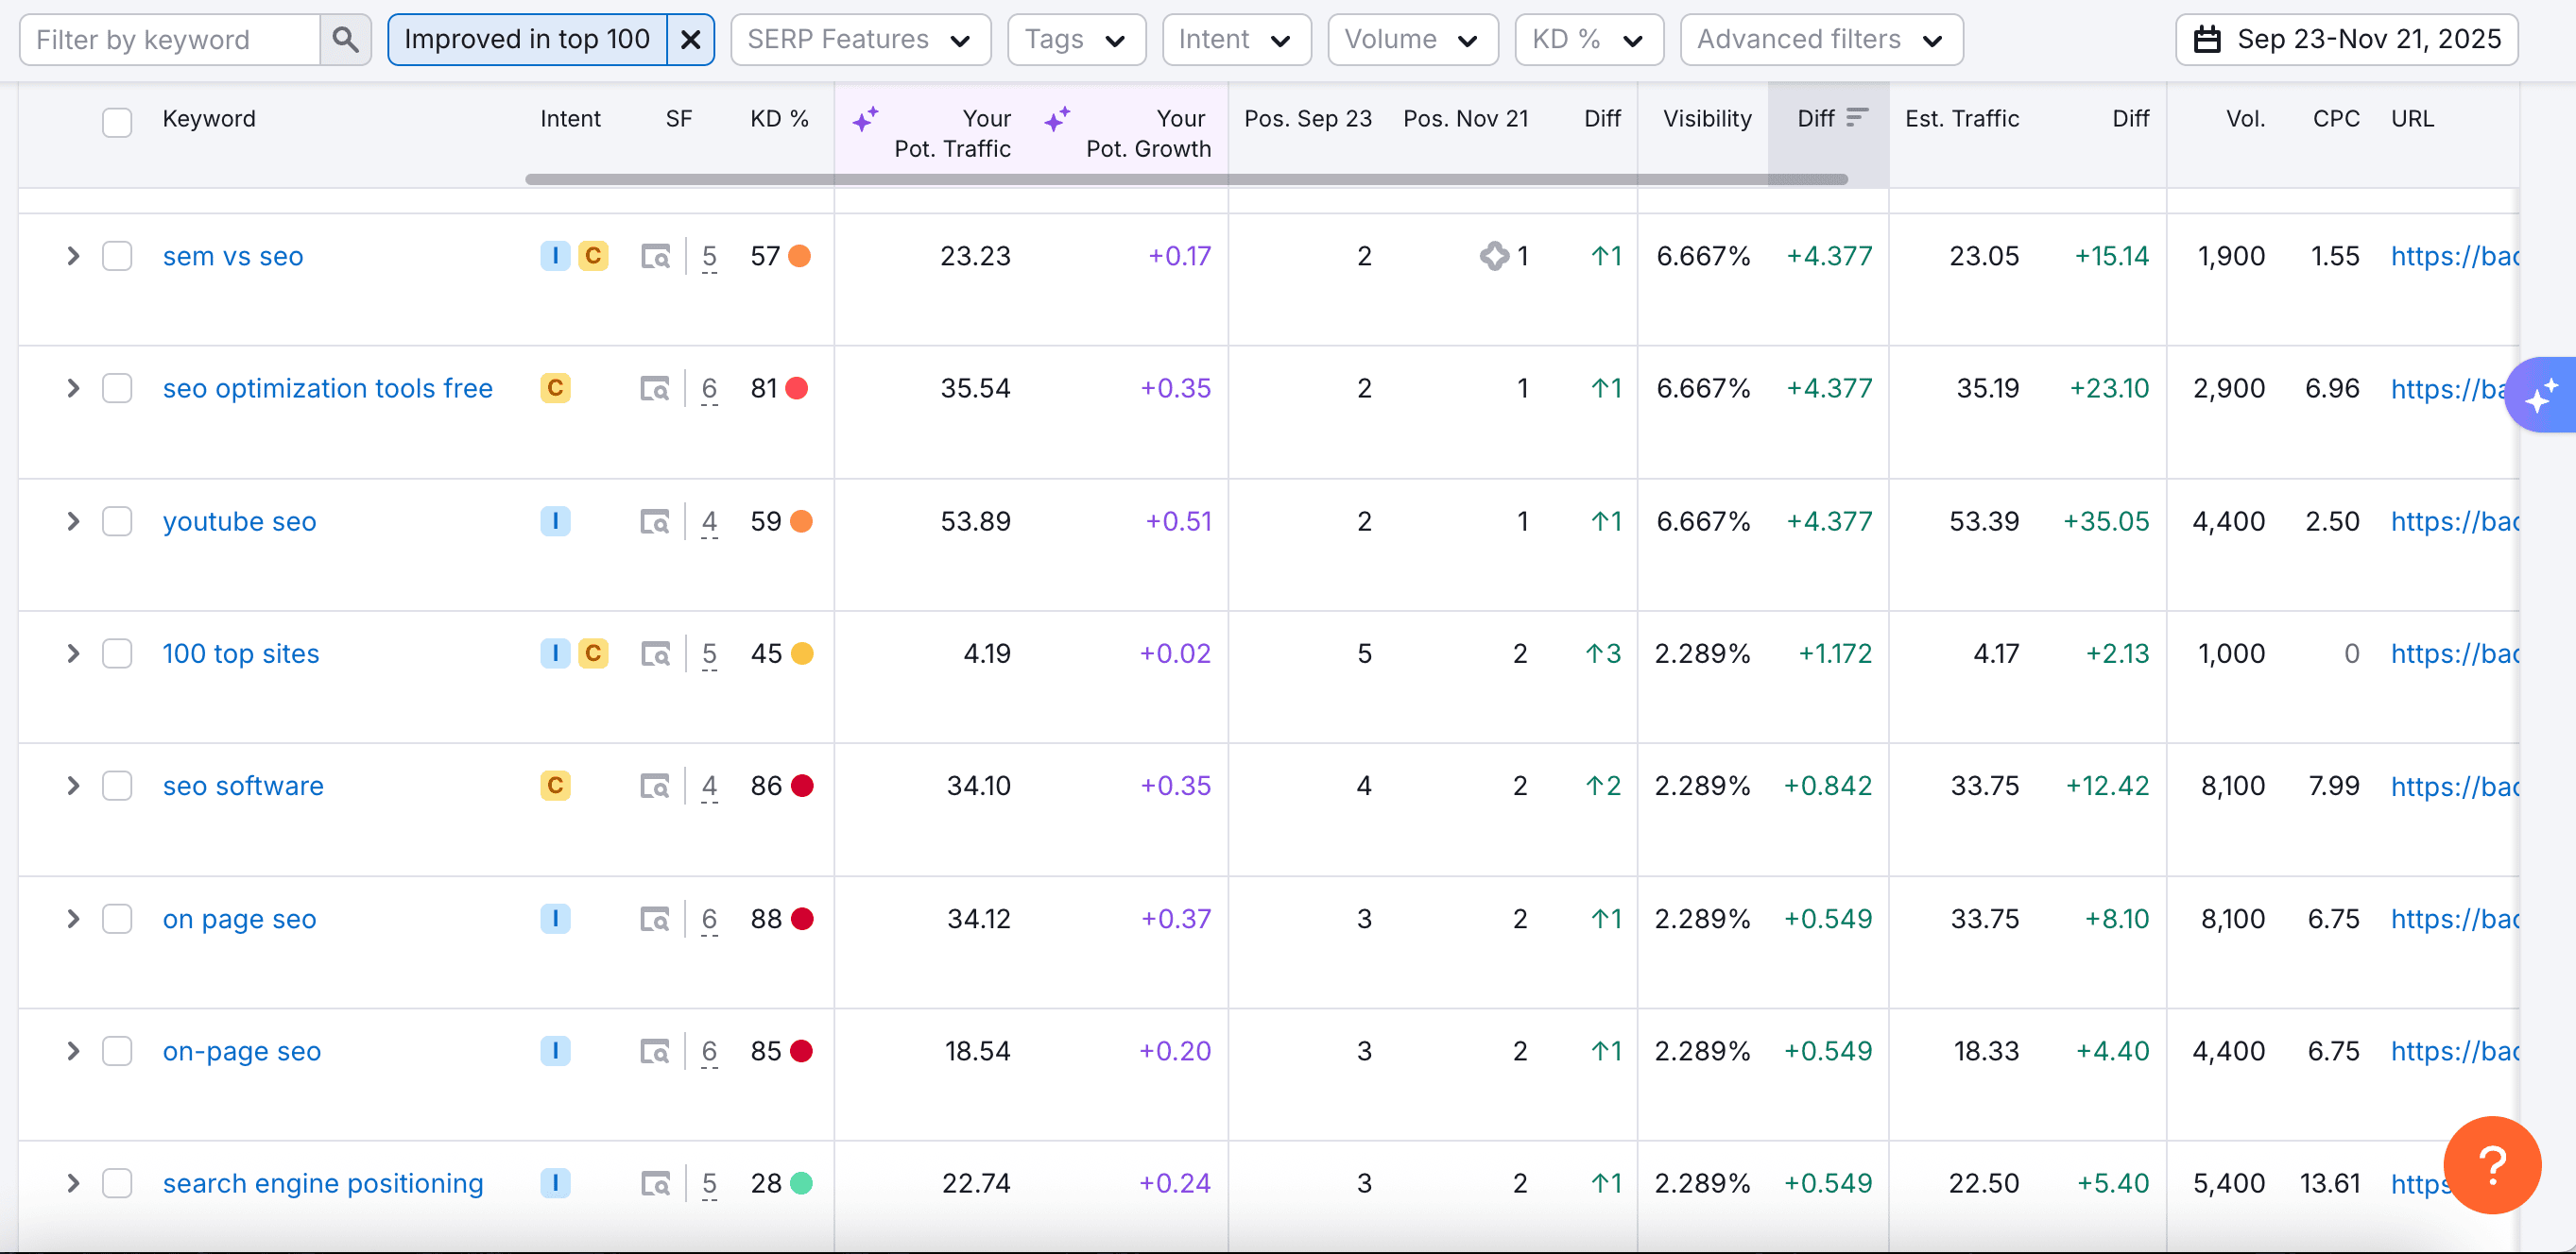Select the checkbox next to on page seo

[117, 918]
